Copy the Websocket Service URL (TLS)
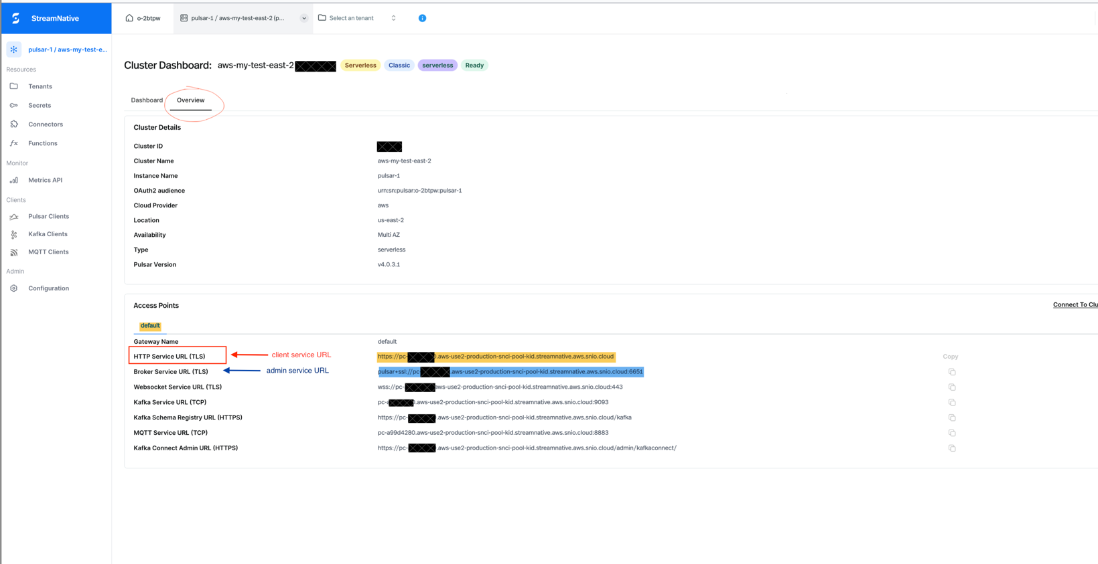Viewport: 1098px width, 564px height. click(952, 387)
